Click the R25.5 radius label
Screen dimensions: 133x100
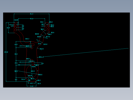tap(40, 75)
